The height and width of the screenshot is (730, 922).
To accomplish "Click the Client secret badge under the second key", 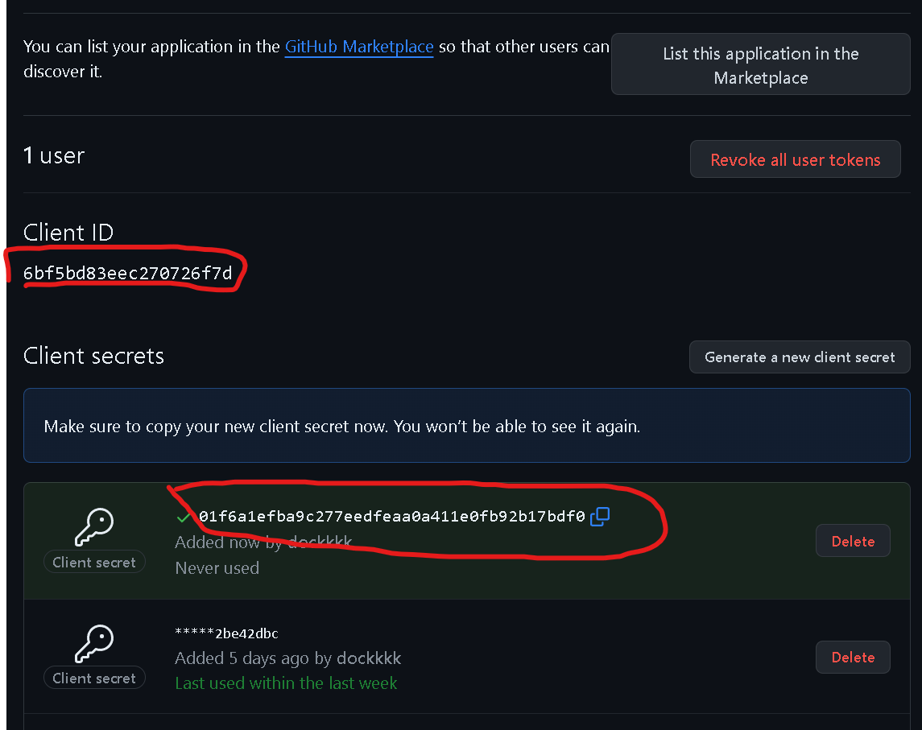I will click(x=94, y=678).
